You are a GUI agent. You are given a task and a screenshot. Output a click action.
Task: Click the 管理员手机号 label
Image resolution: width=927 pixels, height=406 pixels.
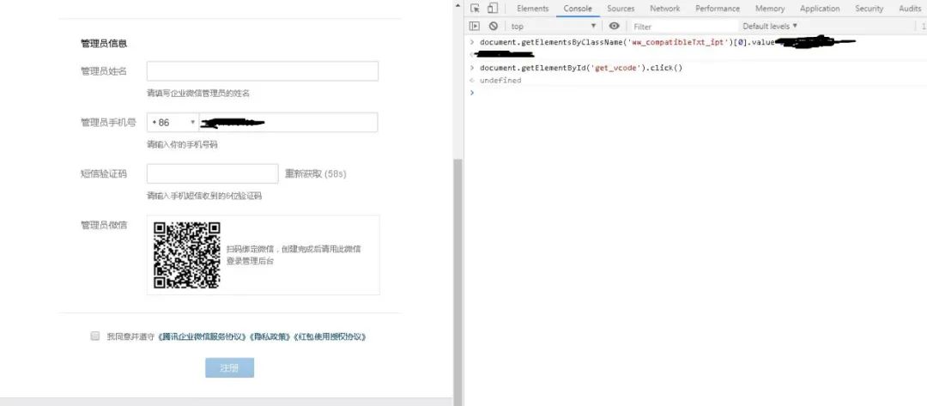(108, 123)
